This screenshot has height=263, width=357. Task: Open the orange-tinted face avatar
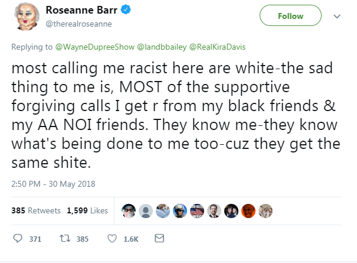click(x=248, y=211)
